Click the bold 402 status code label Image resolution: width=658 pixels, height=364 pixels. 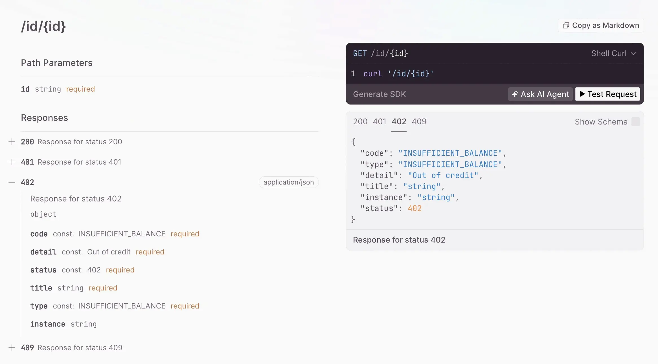[27, 182]
